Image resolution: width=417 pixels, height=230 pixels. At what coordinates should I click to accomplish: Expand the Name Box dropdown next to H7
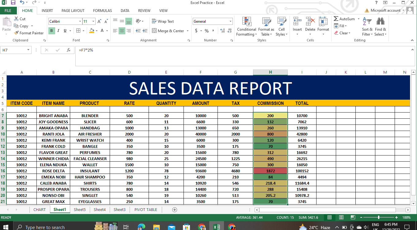tap(28, 50)
